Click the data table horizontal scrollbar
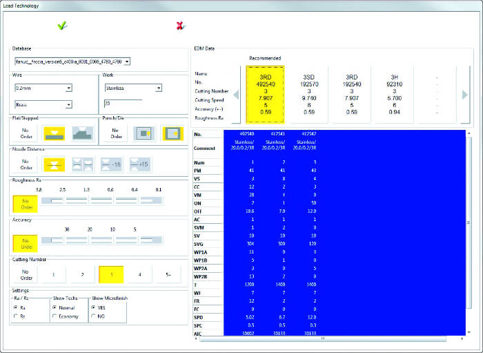 [x=323, y=338]
